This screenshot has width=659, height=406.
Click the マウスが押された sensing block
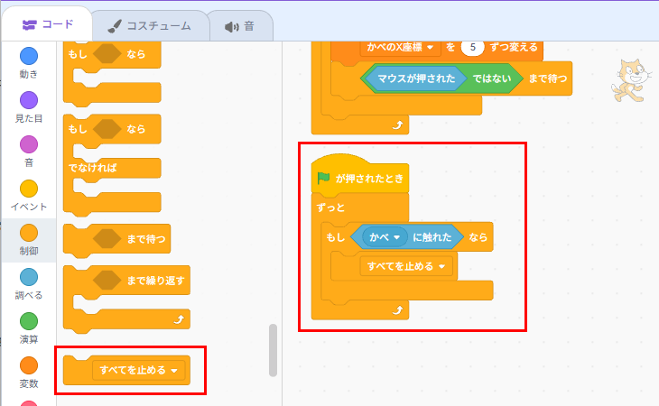click(416, 79)
